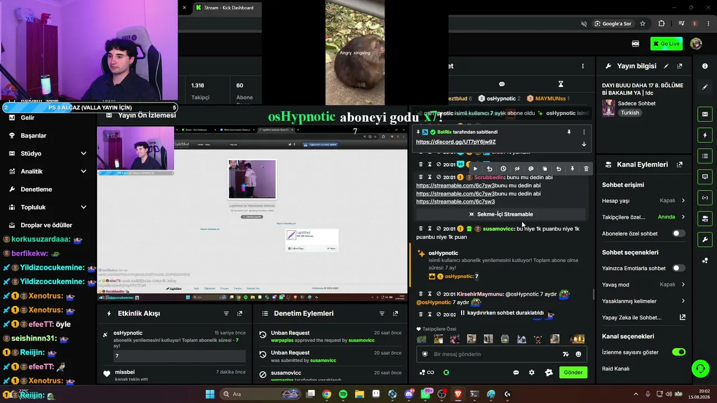The width and height of the screenshot is (717, 403).
Task: Expand the Yavaş mod setting
Action: pos(644,284)
